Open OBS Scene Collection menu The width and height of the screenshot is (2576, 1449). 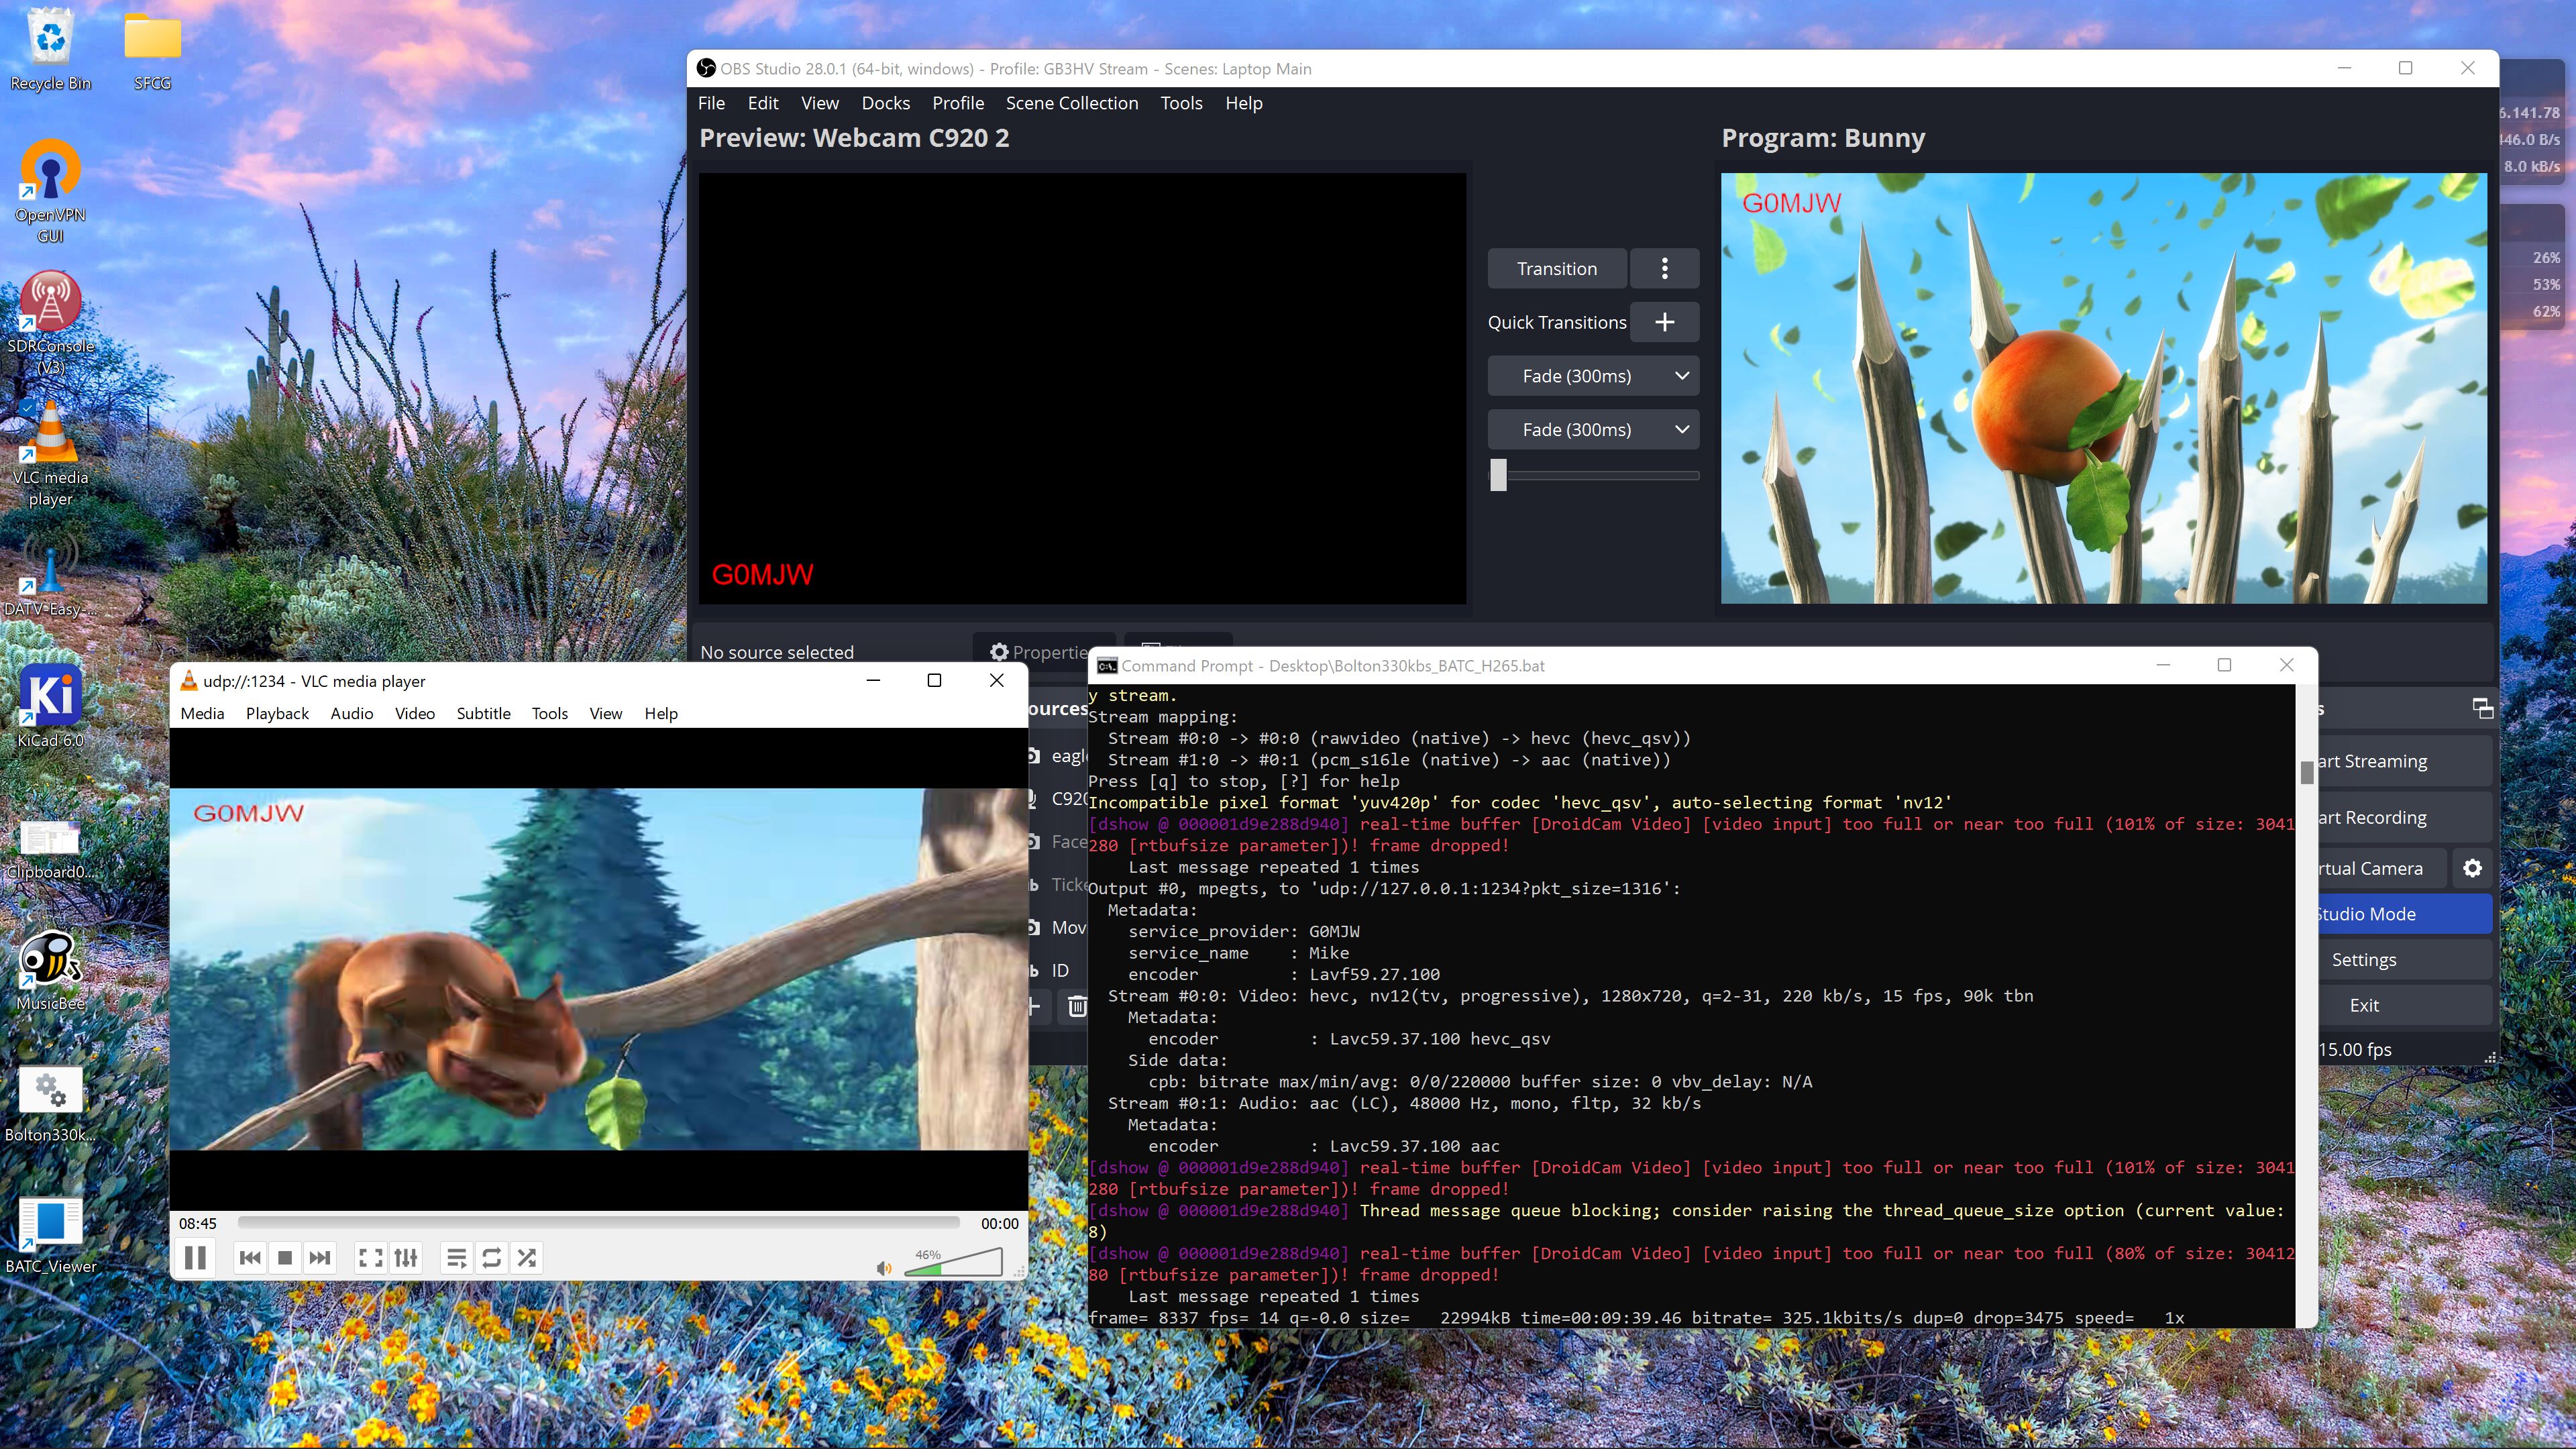coord(1071,103)
